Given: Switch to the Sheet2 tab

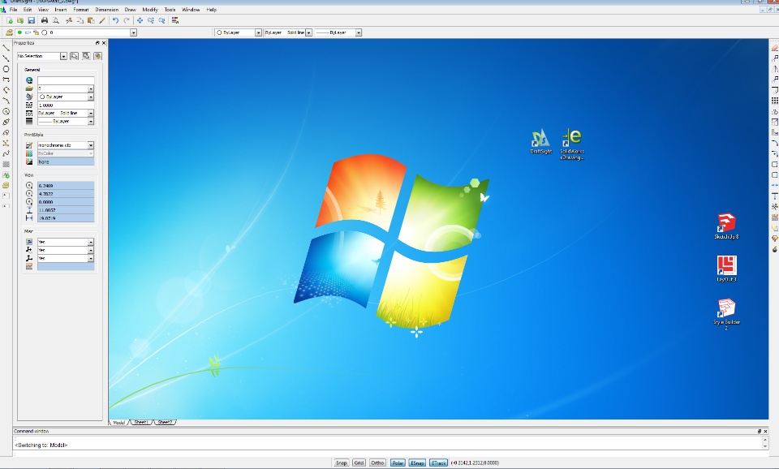Looking at the screenshot, I should (x=165, y=422).
